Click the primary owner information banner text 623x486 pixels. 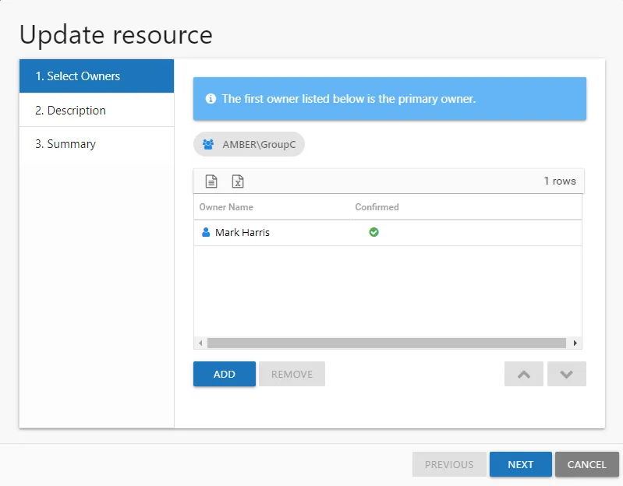click(x=349, y=98)
